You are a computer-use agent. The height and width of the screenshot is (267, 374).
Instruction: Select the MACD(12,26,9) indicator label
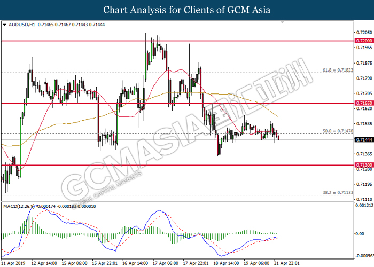19,206
